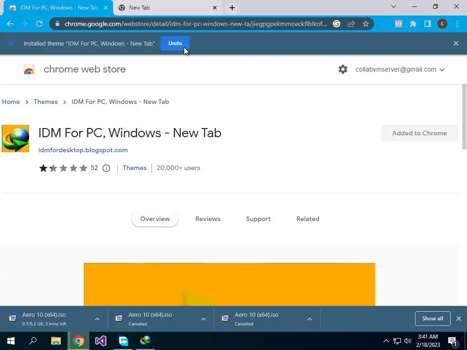Switch to the 'New Tab' browser tab
Screen dimensions: 467x350
click(167, 8)
